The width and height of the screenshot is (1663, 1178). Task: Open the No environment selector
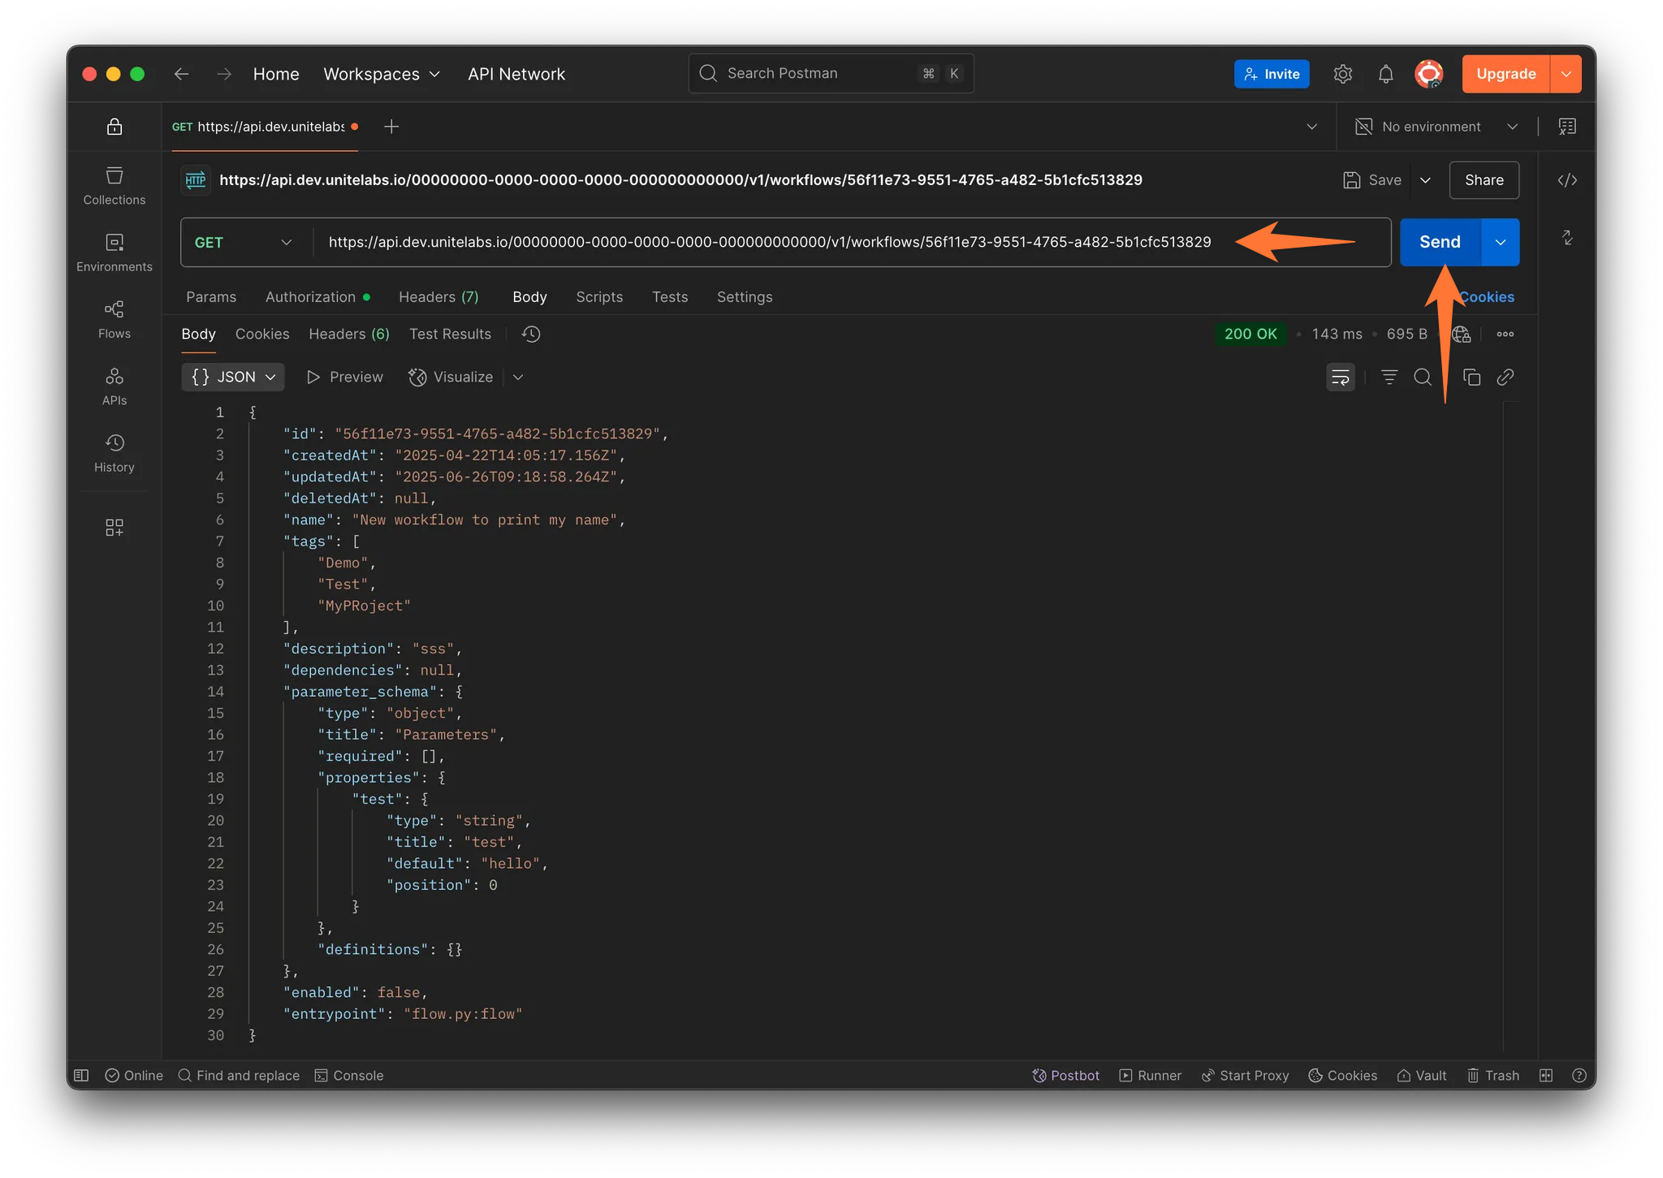point(1437,127)
